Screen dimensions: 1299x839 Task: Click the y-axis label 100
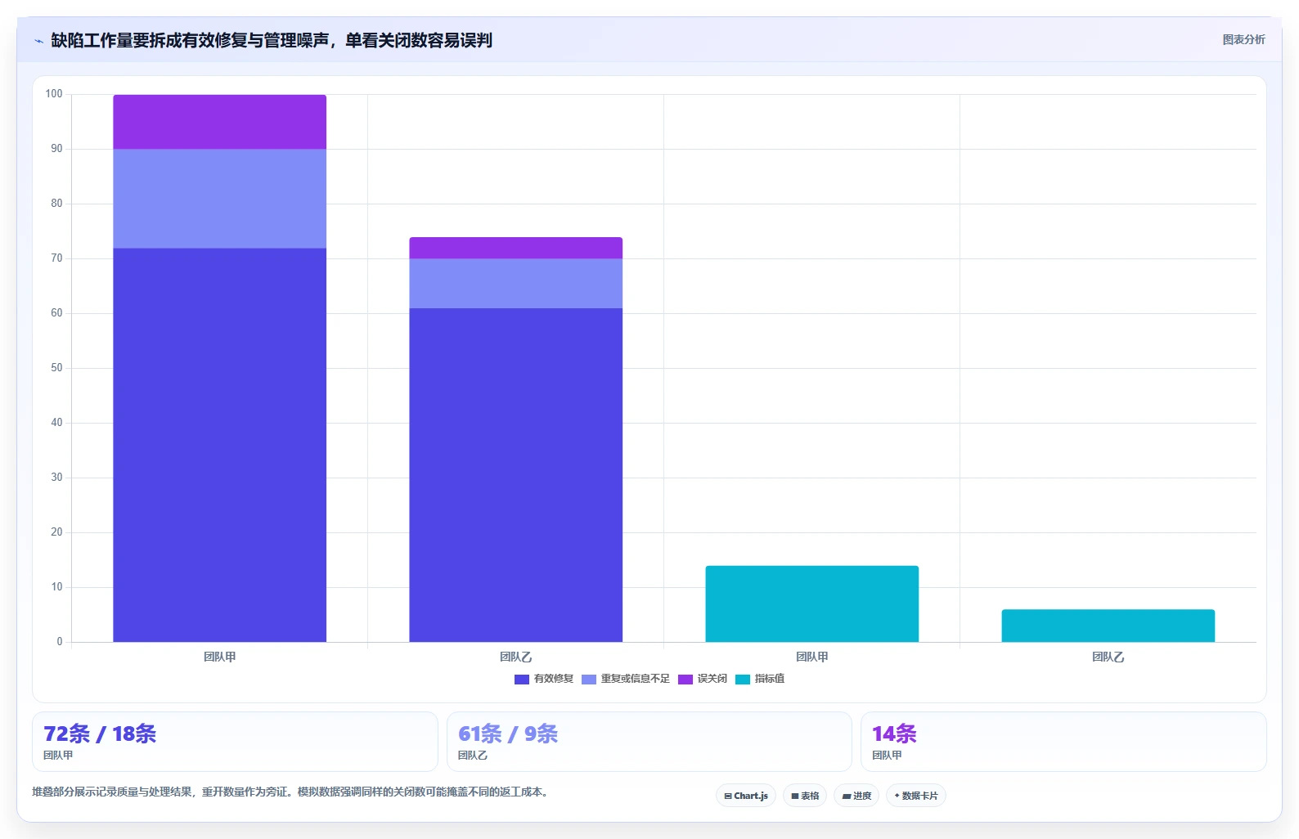54,94
